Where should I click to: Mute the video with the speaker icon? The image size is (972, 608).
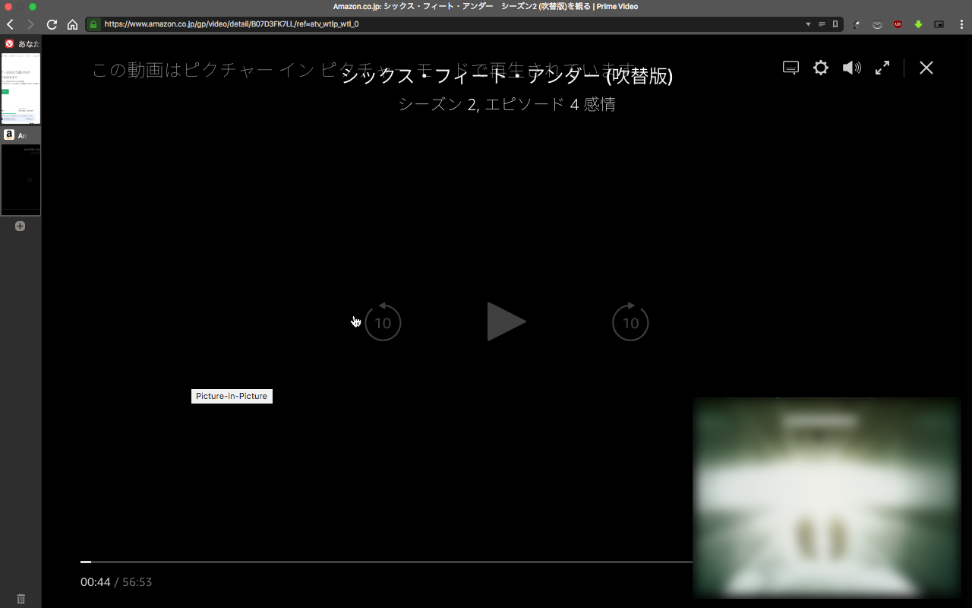click(852, 68)
